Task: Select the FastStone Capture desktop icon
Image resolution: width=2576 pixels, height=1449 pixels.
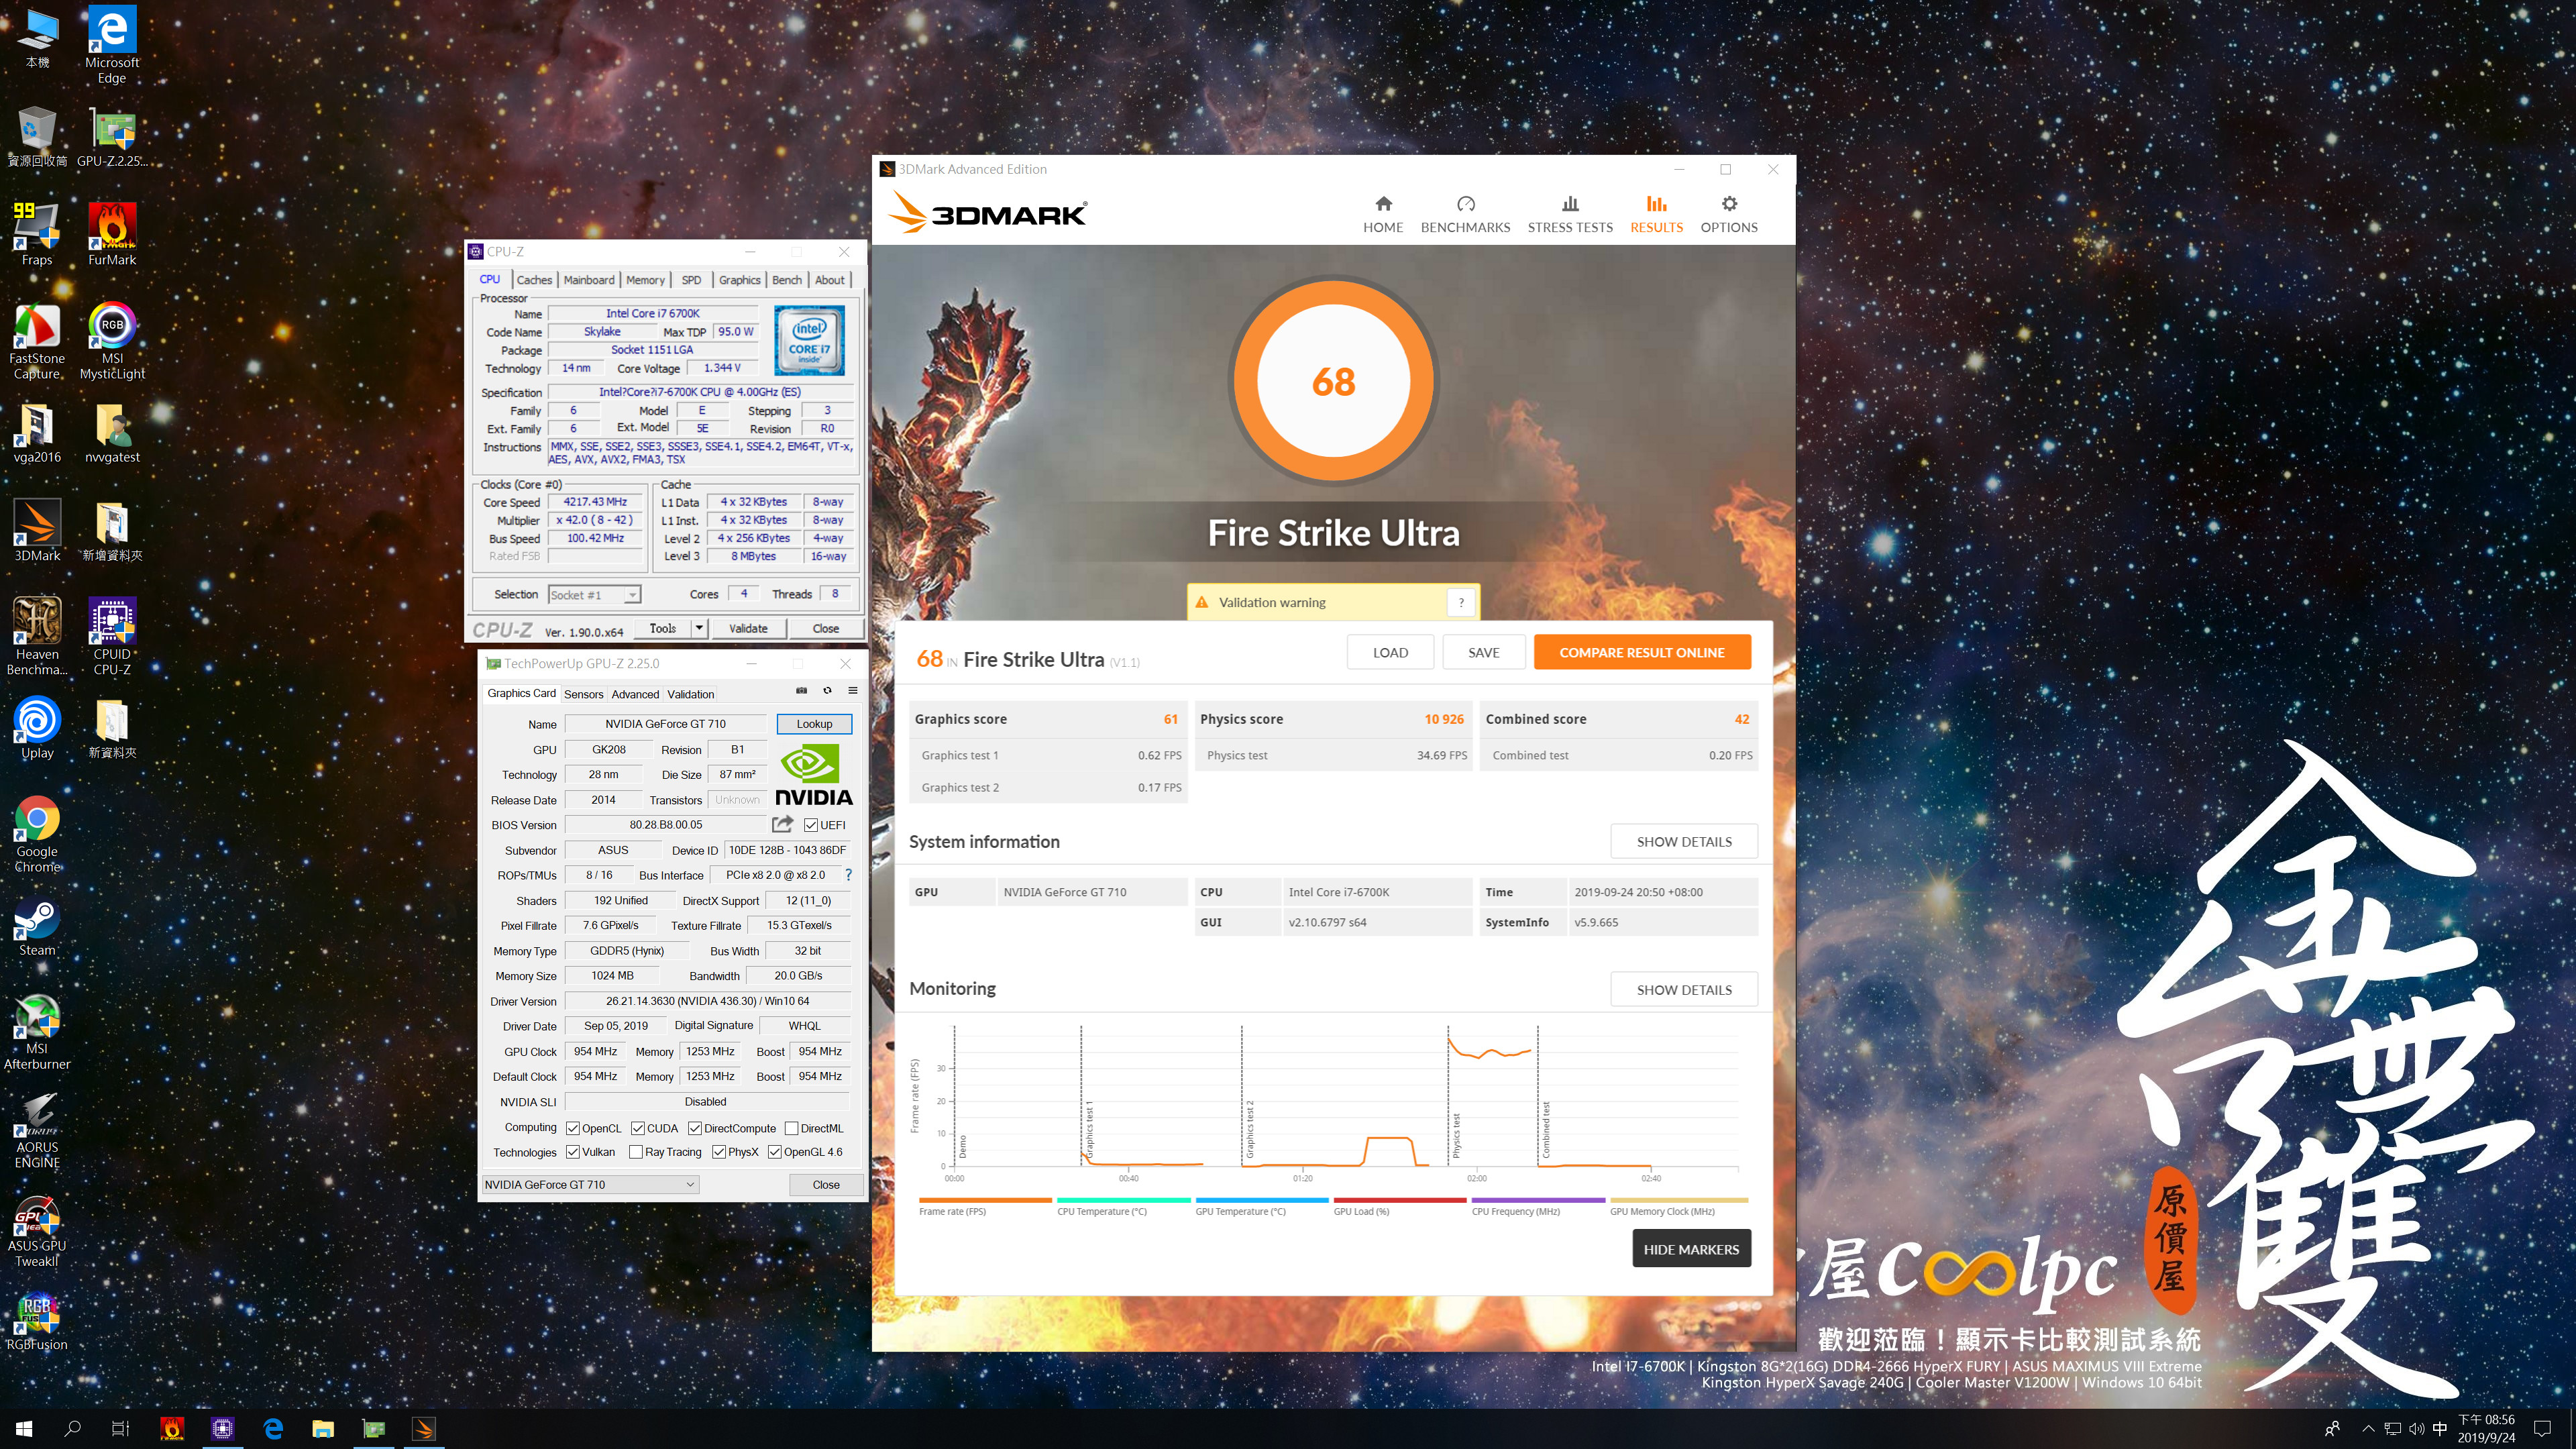Action: (37, 341)
